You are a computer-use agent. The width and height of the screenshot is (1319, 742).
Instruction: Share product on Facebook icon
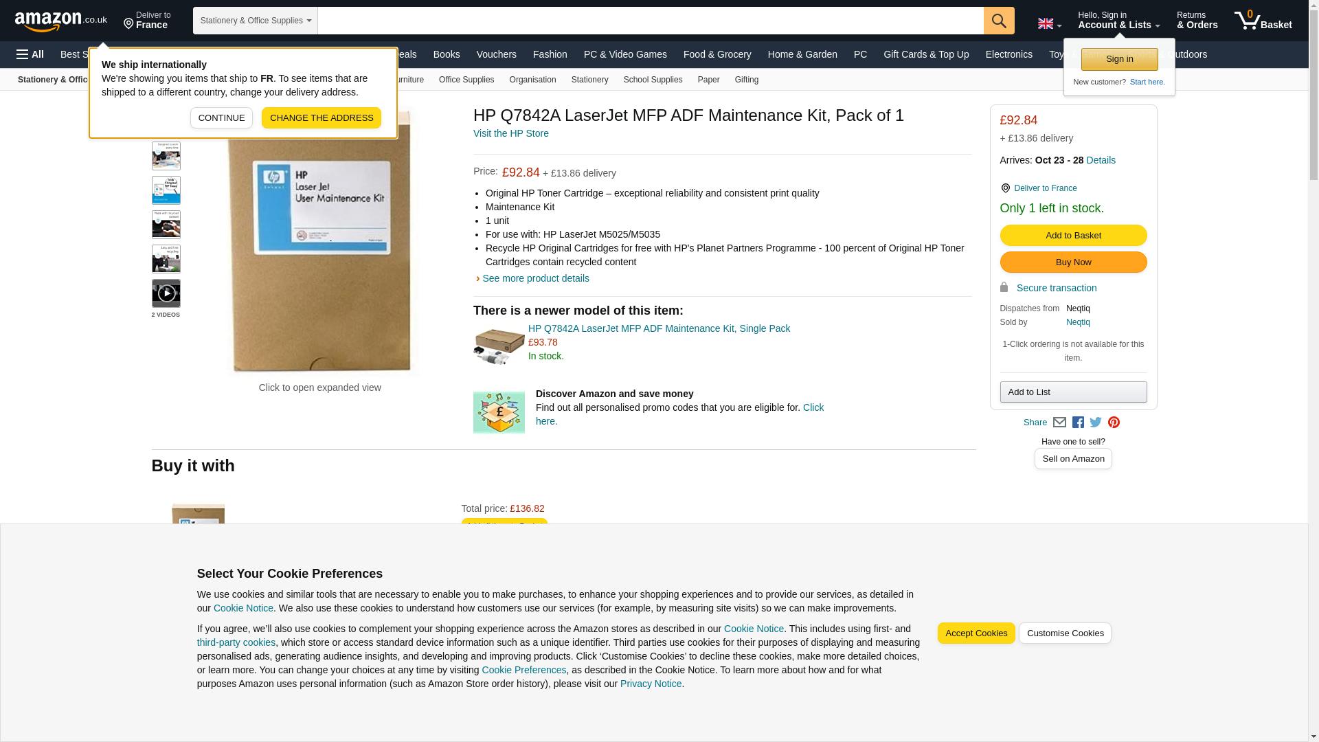pos(1078,423)
